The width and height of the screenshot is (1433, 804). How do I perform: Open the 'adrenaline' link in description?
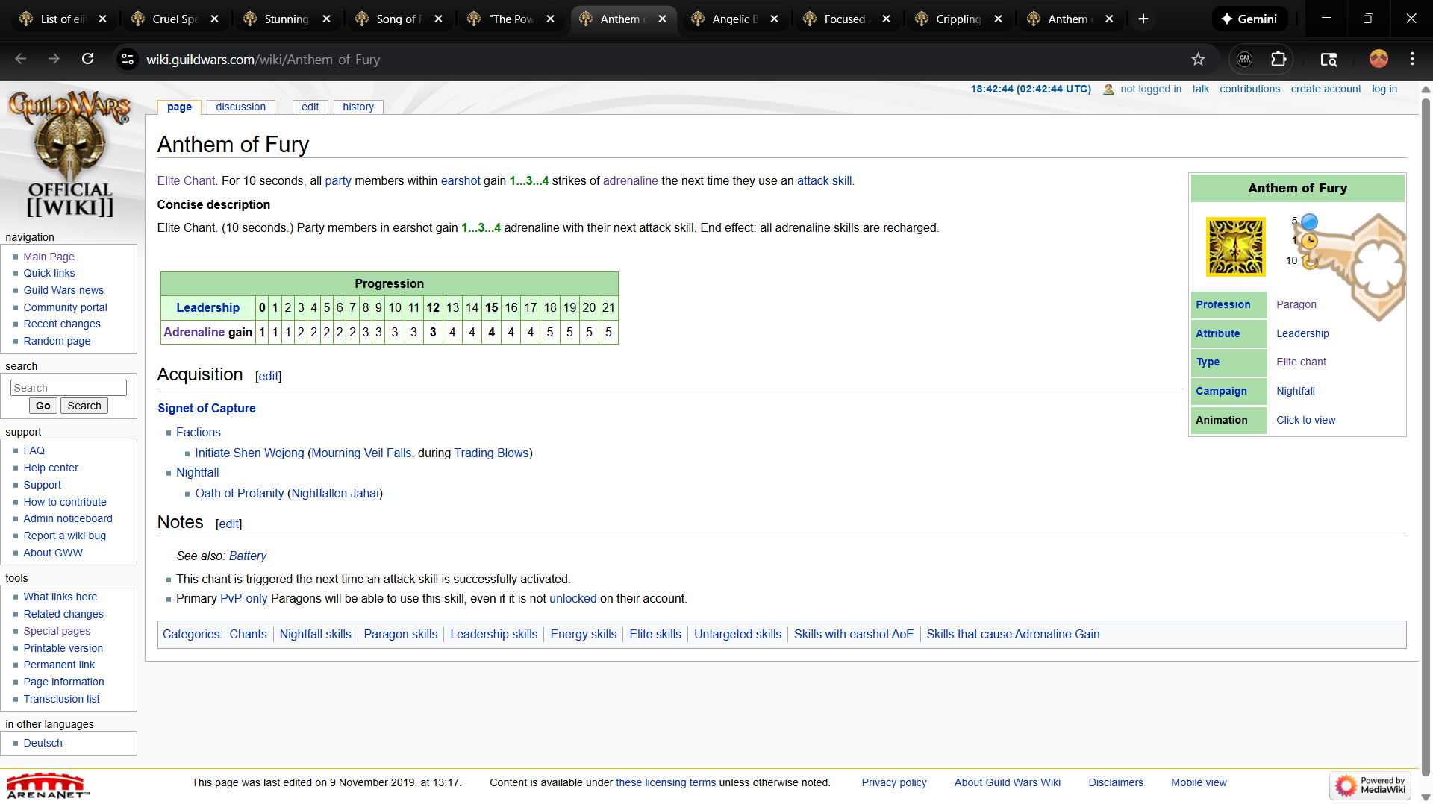[631, 180]
